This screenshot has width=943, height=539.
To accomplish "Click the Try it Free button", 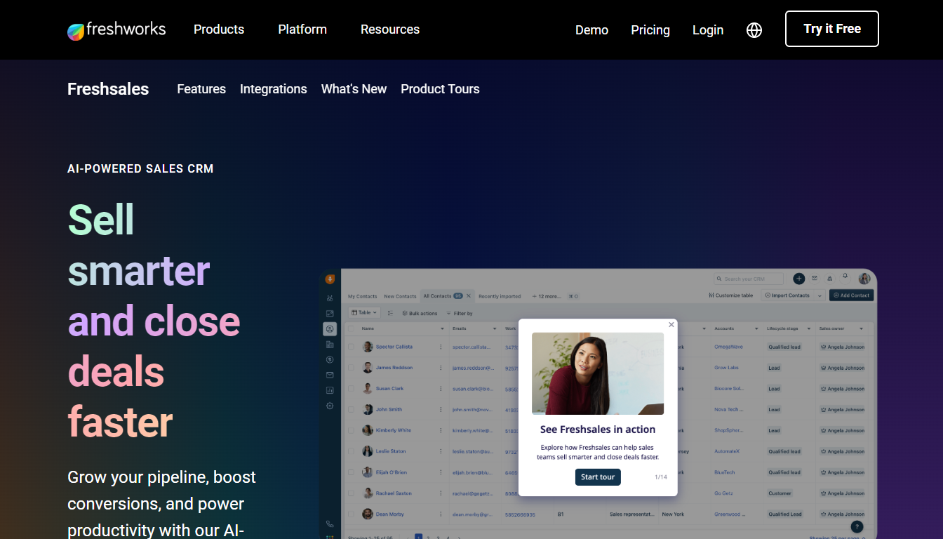I will [832, 29].
